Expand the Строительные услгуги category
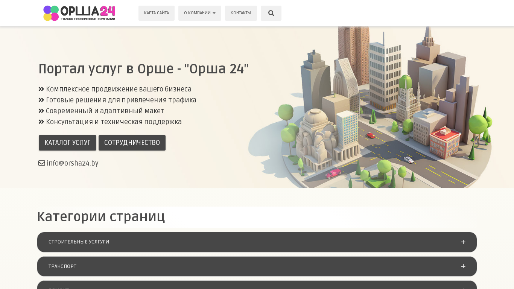 [x=257, y=242]
